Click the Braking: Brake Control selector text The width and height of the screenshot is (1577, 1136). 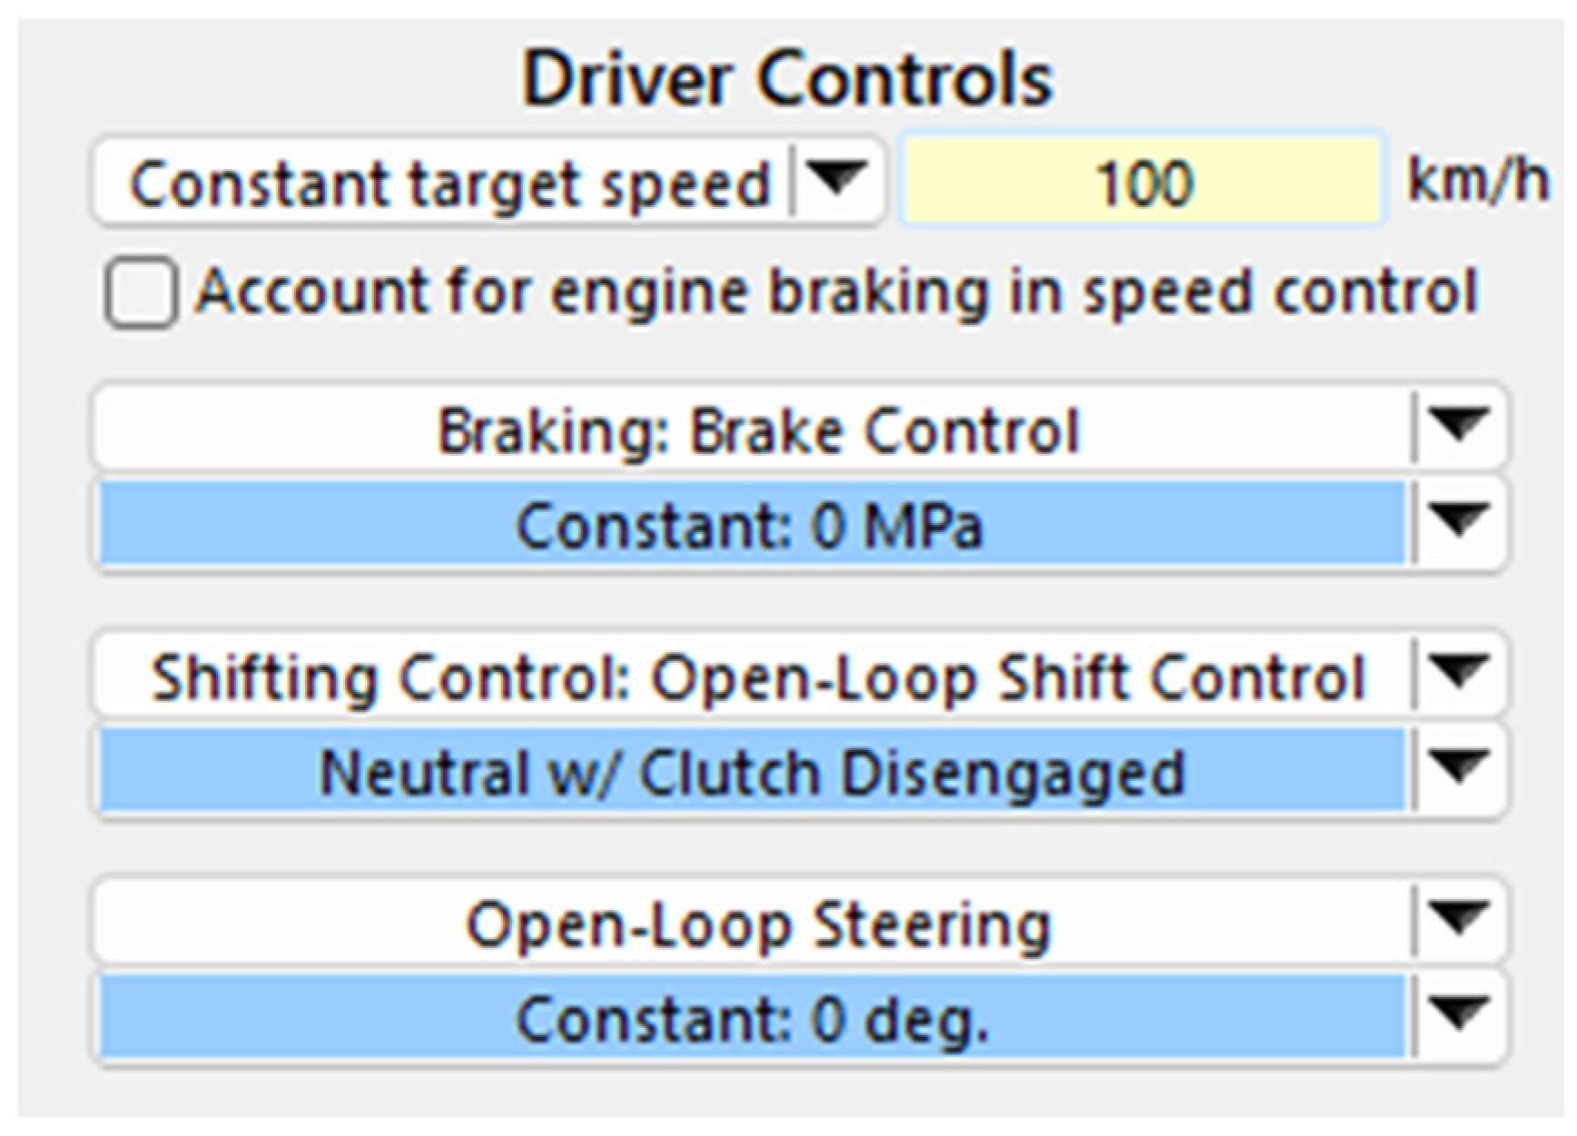click(x=757, y=430)
